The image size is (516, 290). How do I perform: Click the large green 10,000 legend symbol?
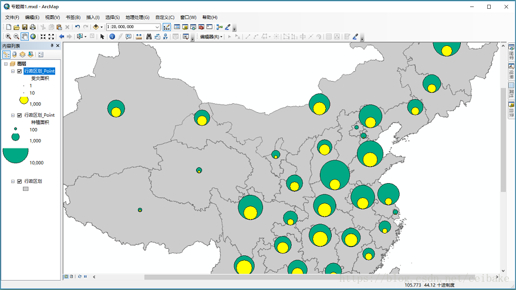click(x=15, y=156)
